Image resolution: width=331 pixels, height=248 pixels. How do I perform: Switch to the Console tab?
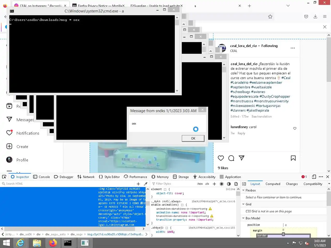pos(42,177)
